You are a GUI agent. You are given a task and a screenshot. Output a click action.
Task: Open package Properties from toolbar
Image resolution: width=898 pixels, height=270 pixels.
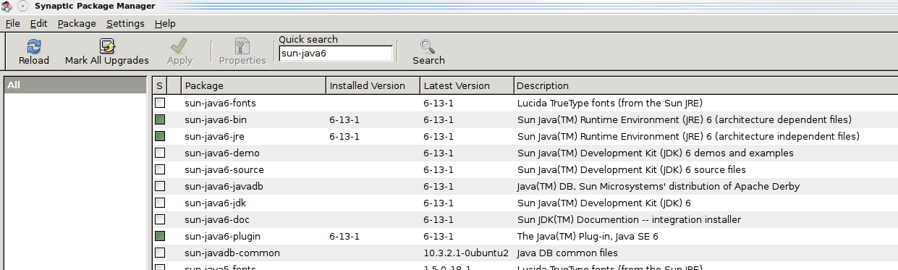[242, 52]
